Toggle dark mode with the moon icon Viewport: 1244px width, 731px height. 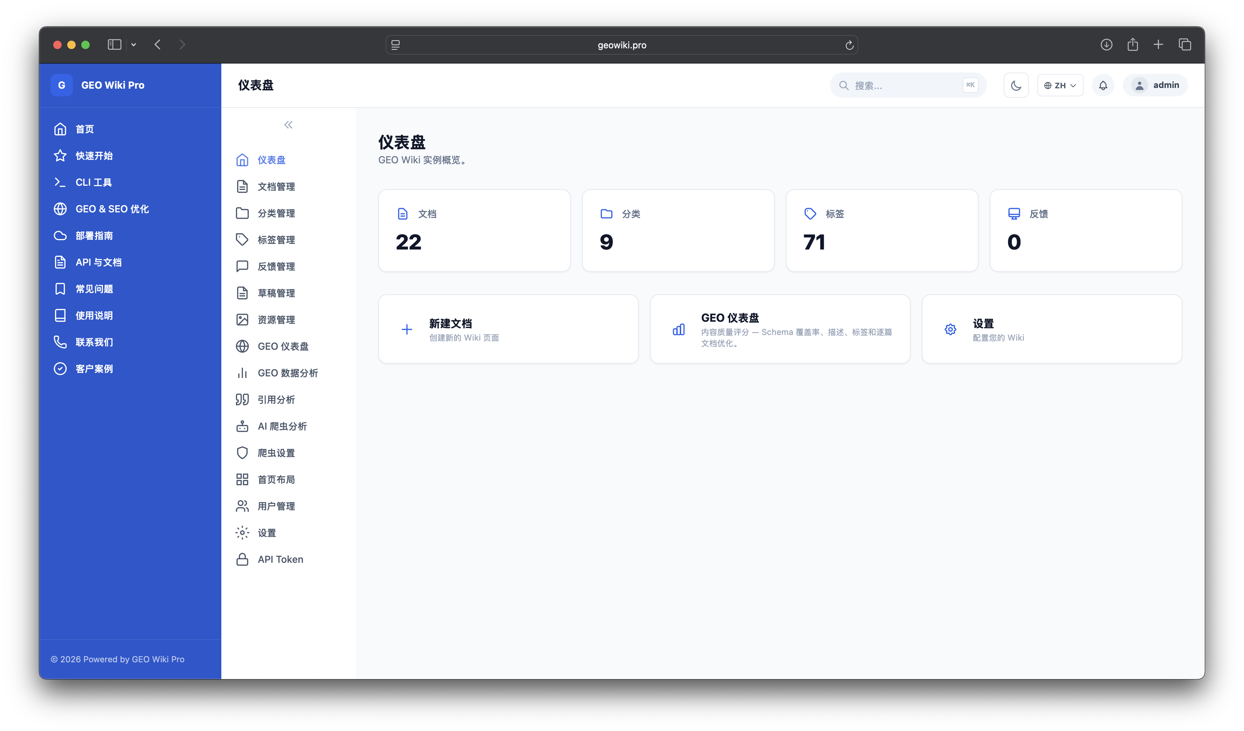click(x=1015, y=86)
